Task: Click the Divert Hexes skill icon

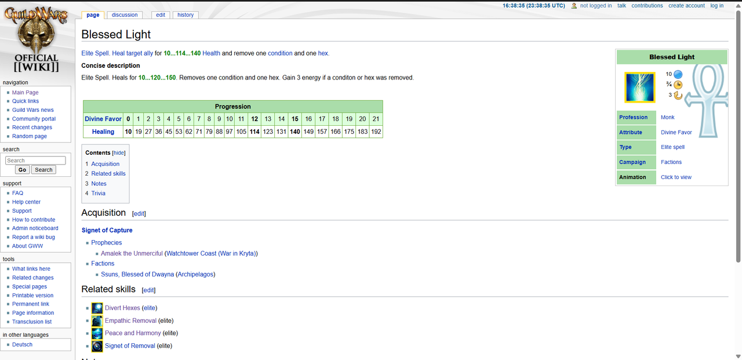Action: (97, 308)
